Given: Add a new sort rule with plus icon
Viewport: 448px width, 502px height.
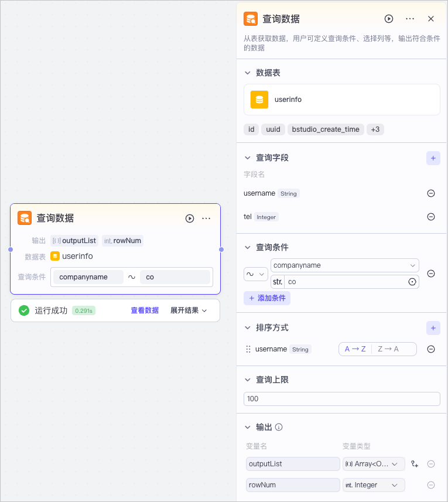Looking at the screenshot, I should pos(433,328).
